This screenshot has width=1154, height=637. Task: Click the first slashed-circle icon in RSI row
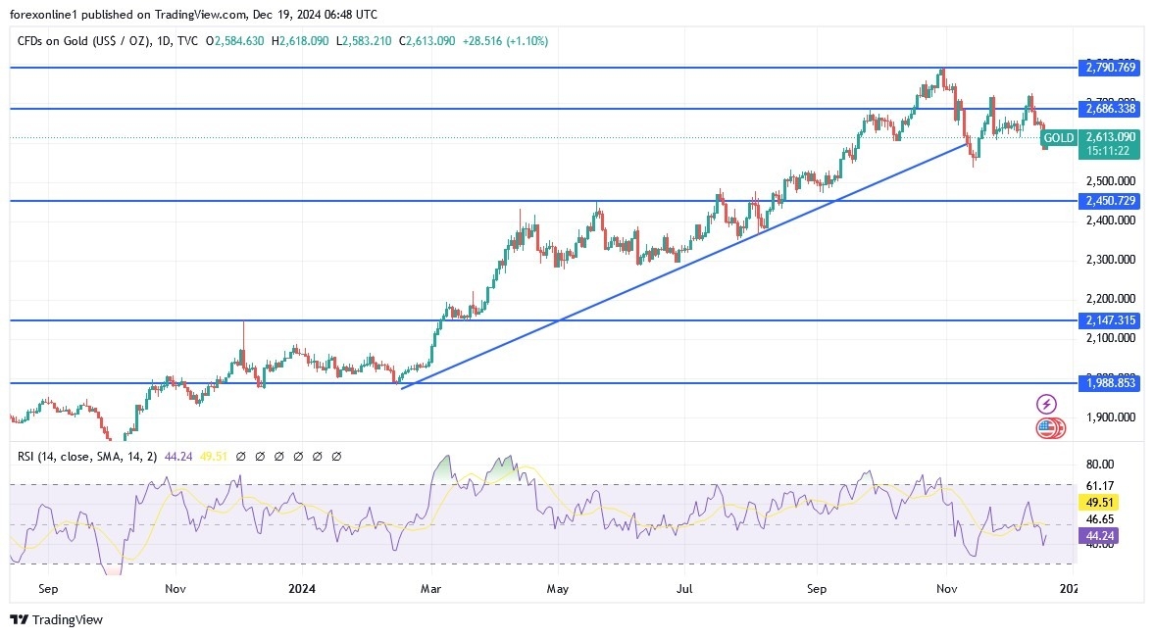(x=240, y=456)
